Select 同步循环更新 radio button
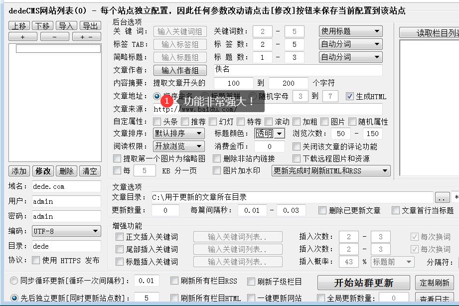 coord(14,281)
